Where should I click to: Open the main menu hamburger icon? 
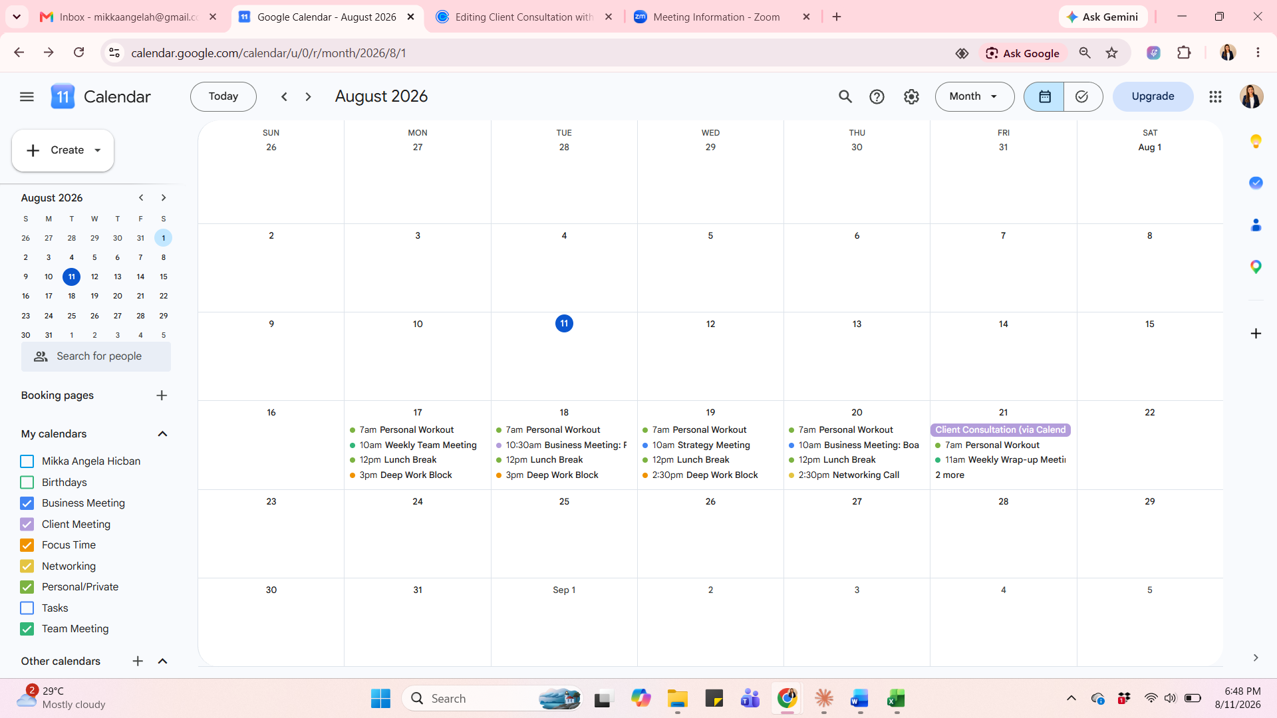[27, 97]
